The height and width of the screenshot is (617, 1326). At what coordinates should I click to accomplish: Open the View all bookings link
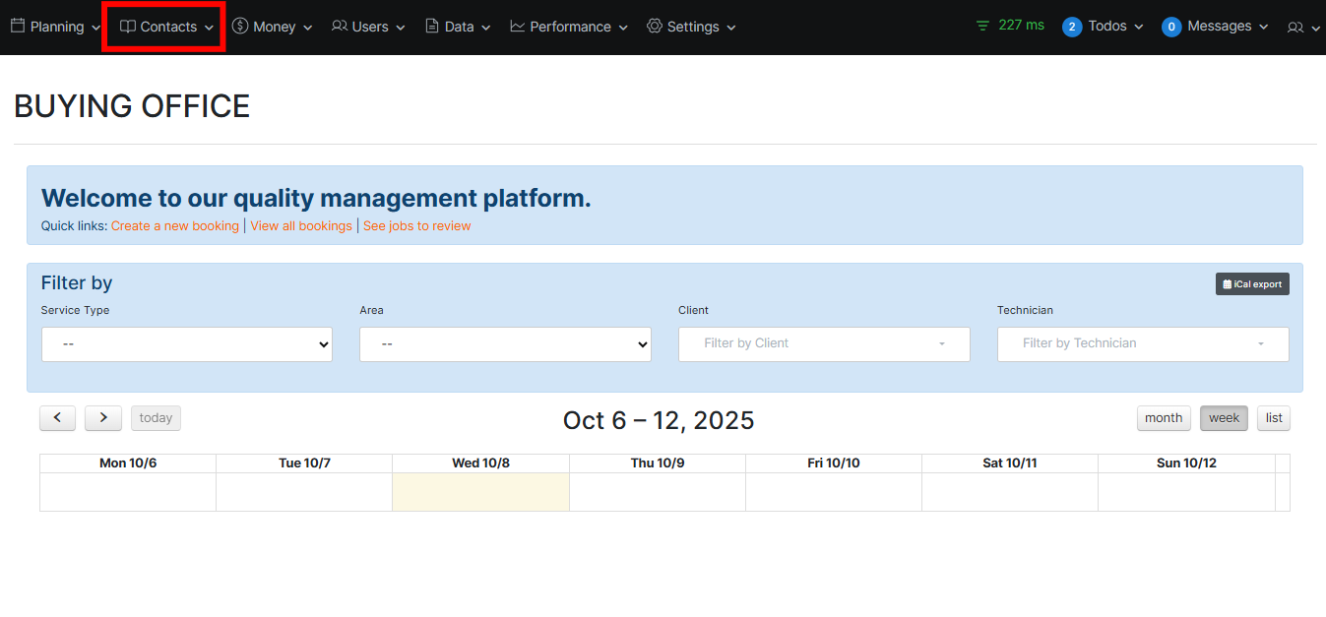click(301, 226)
